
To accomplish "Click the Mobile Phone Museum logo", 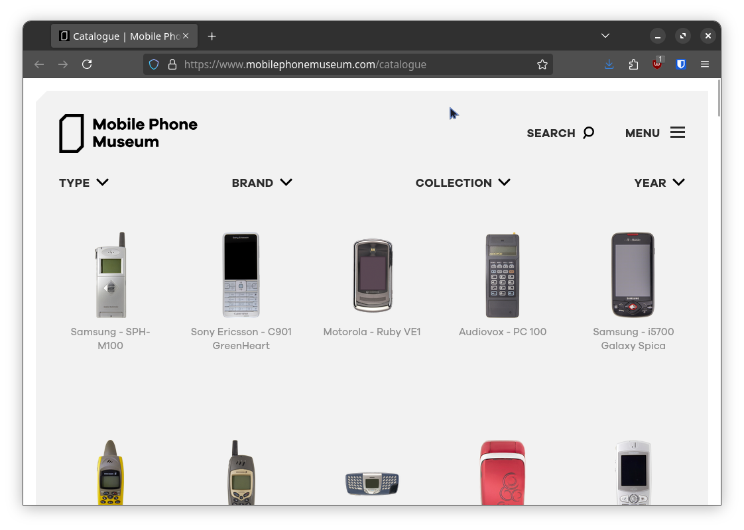I will click(128, 133).
